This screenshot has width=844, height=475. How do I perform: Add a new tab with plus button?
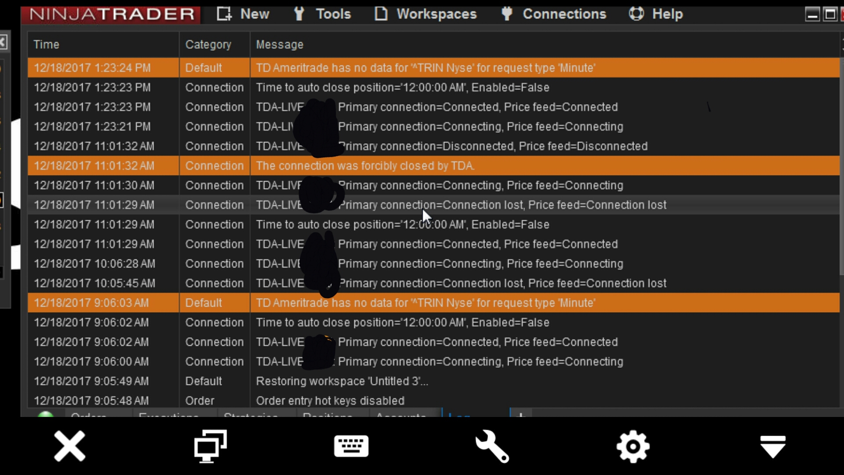point(521,414)
